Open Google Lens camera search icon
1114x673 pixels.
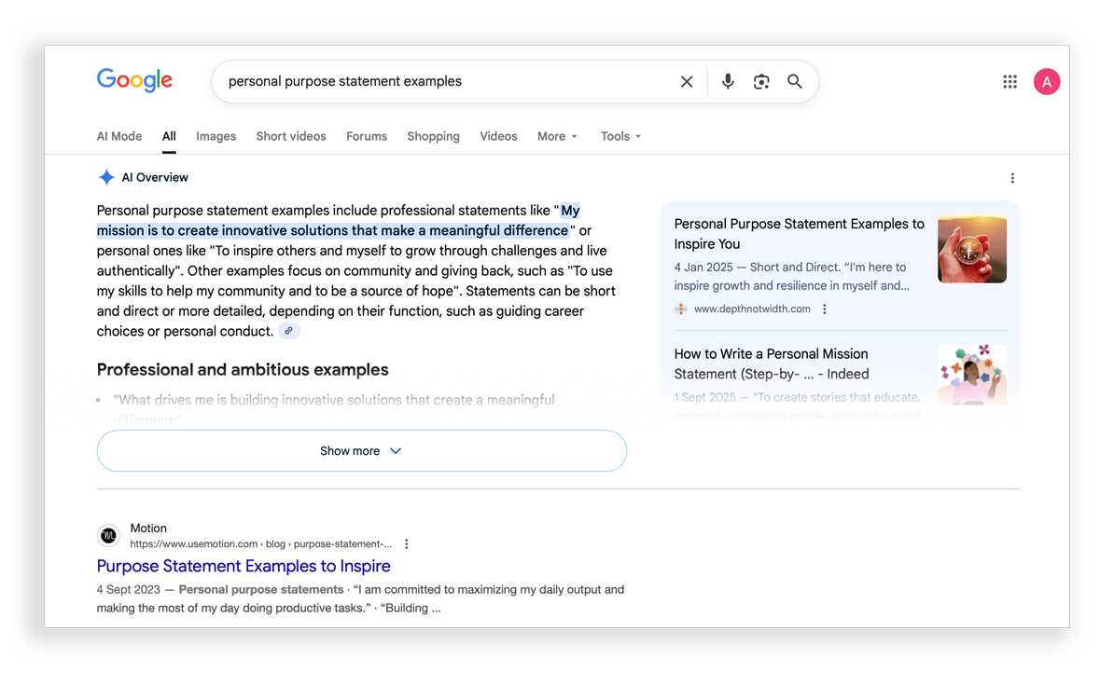[761, 82]
